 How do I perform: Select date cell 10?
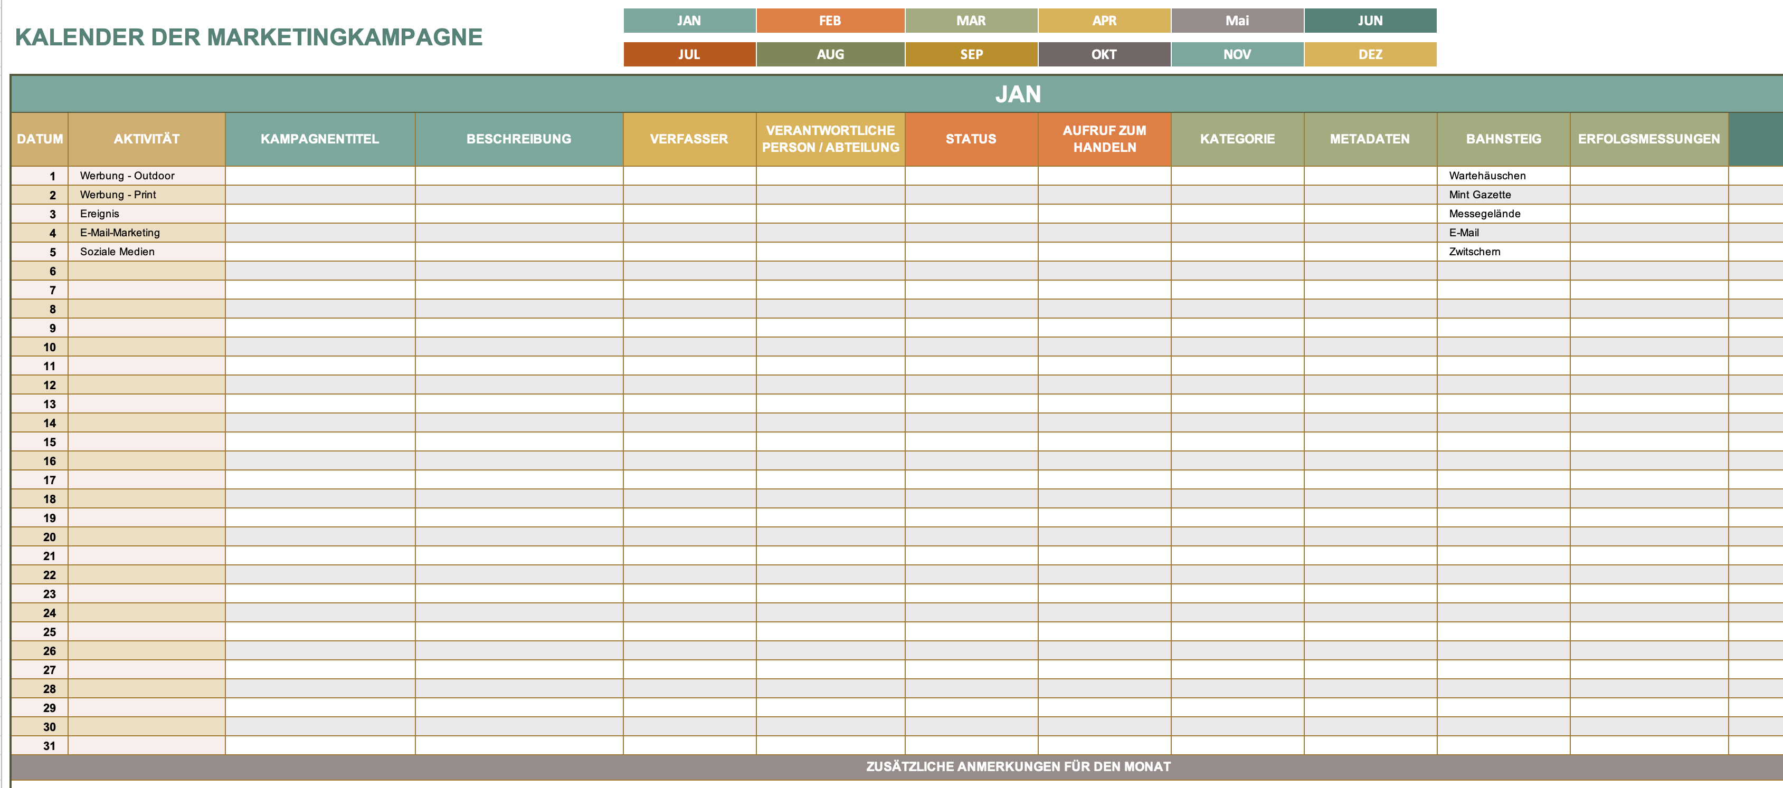[x=40, y=347]
